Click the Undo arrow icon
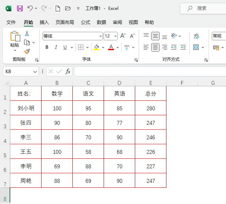226x204 pixels. (30, 8)
